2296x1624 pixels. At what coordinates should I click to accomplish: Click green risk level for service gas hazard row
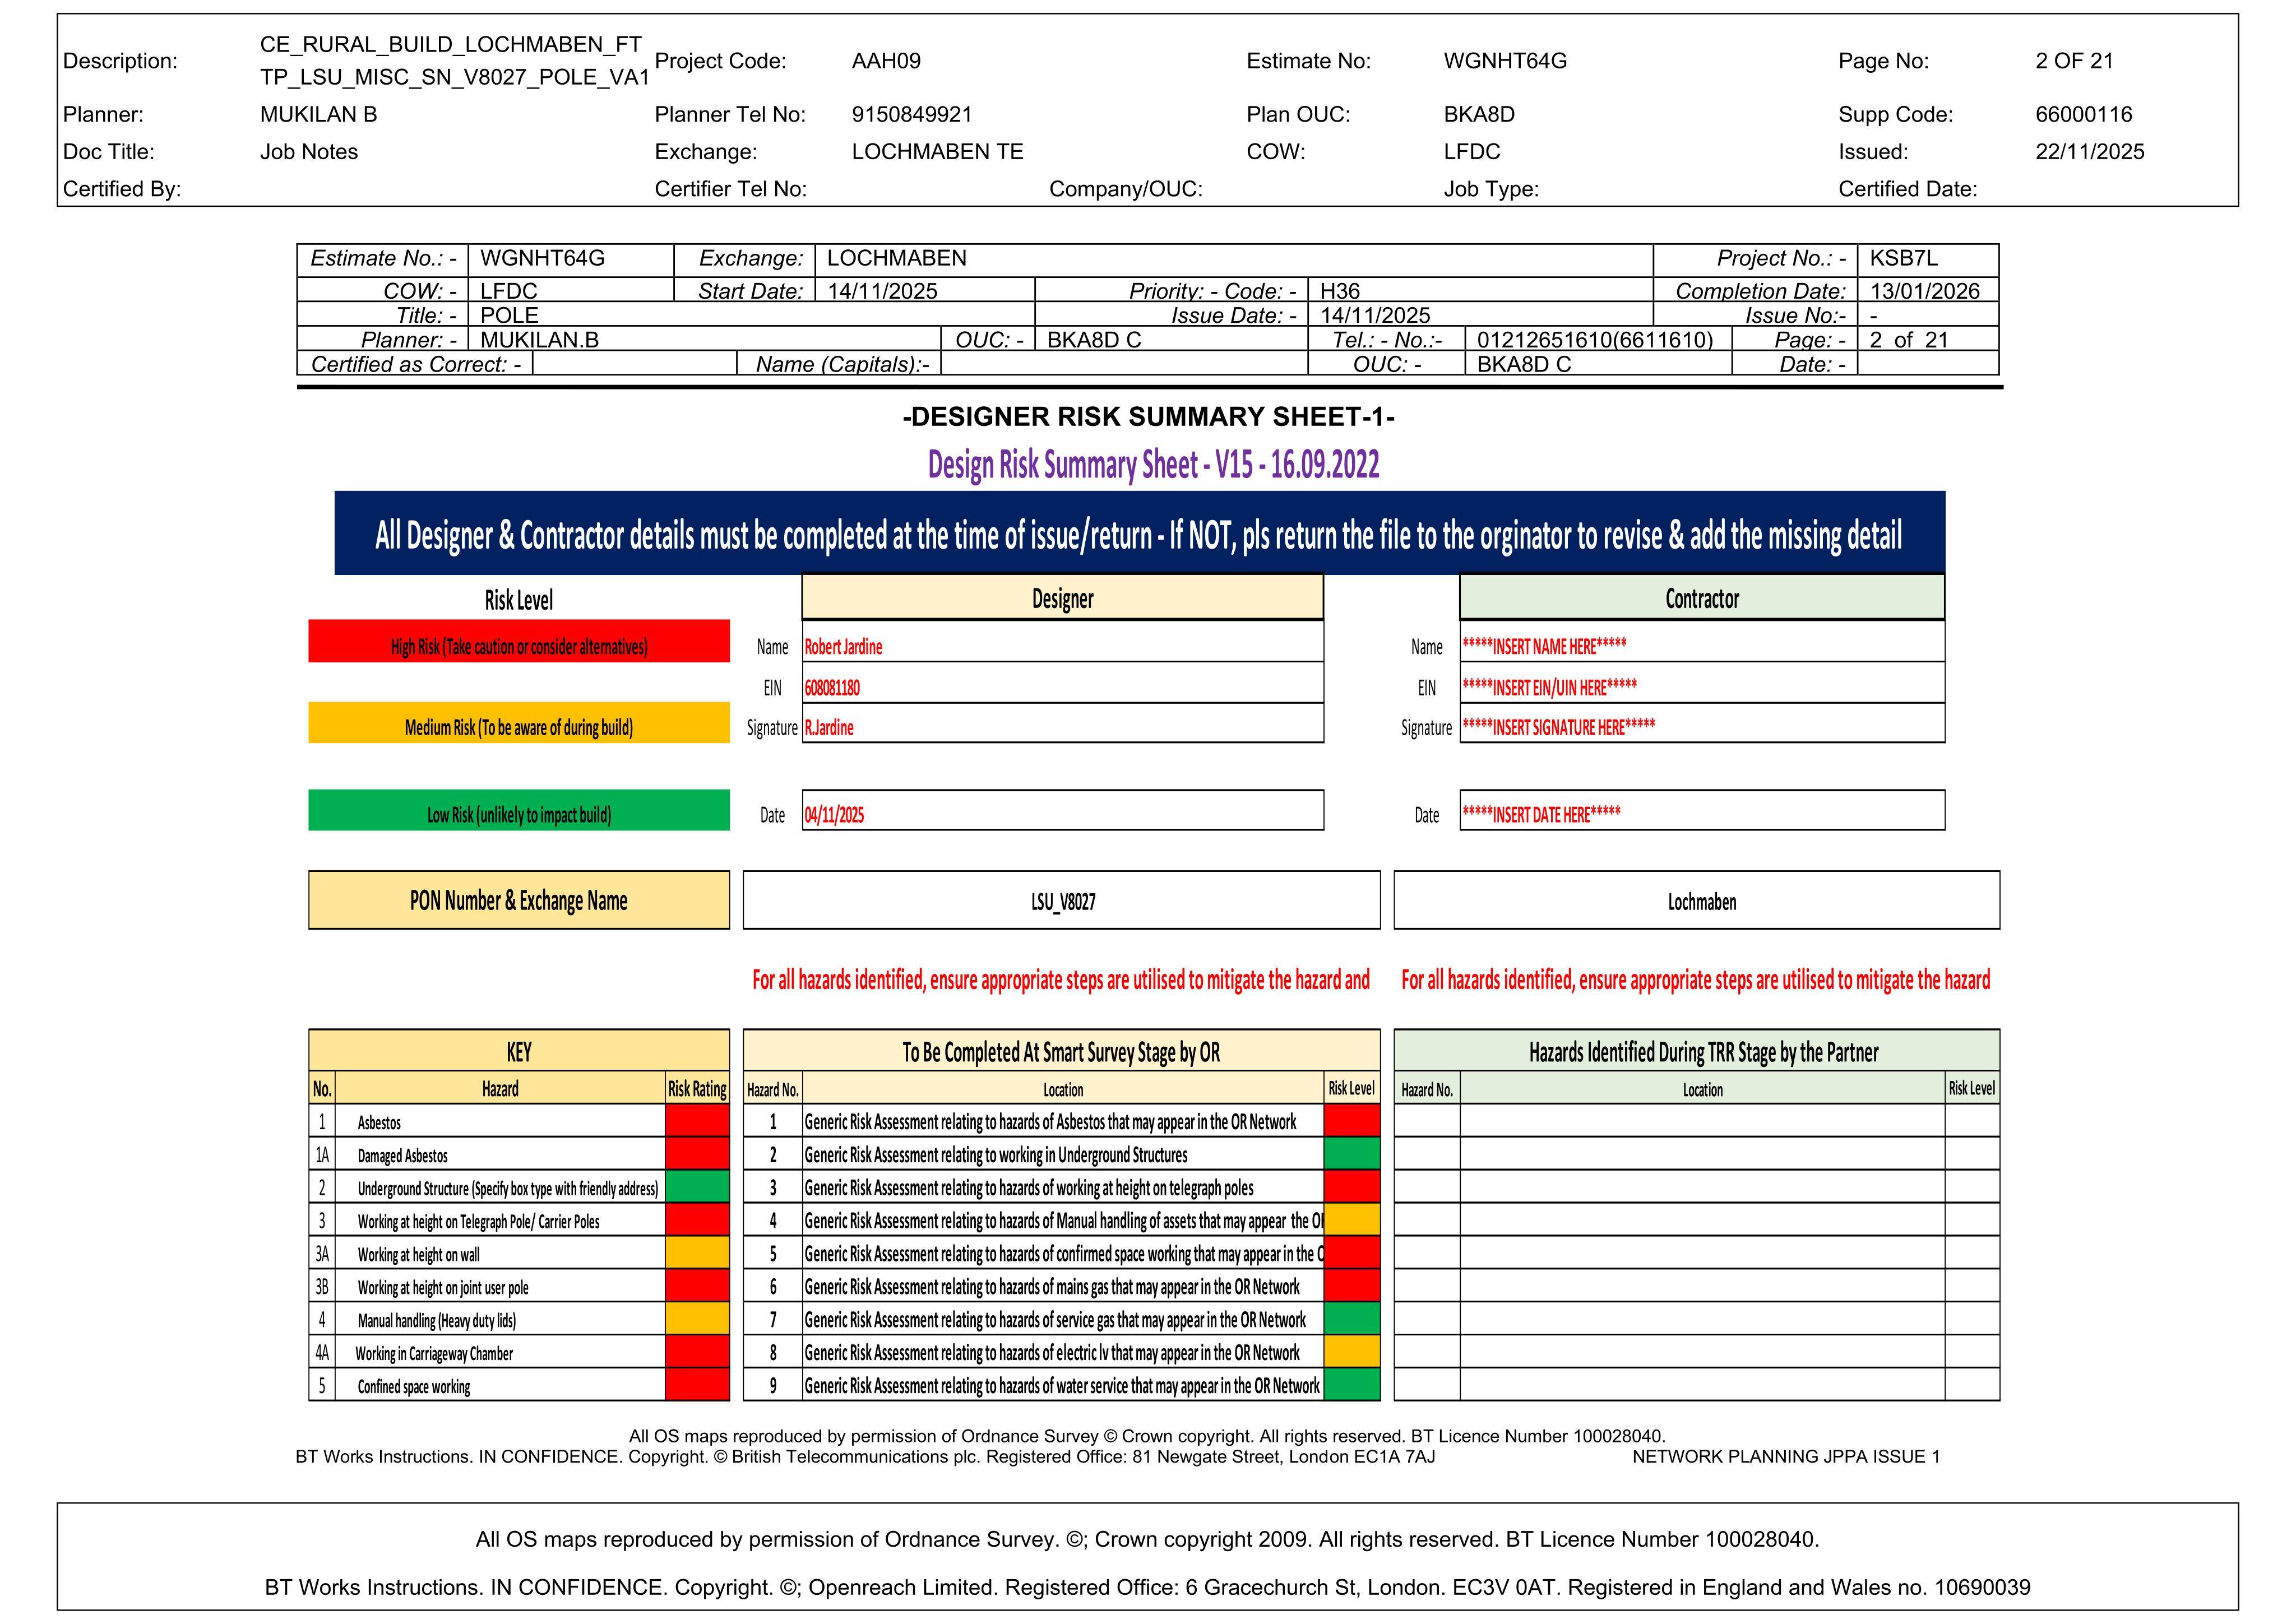coord(1352,1319)
